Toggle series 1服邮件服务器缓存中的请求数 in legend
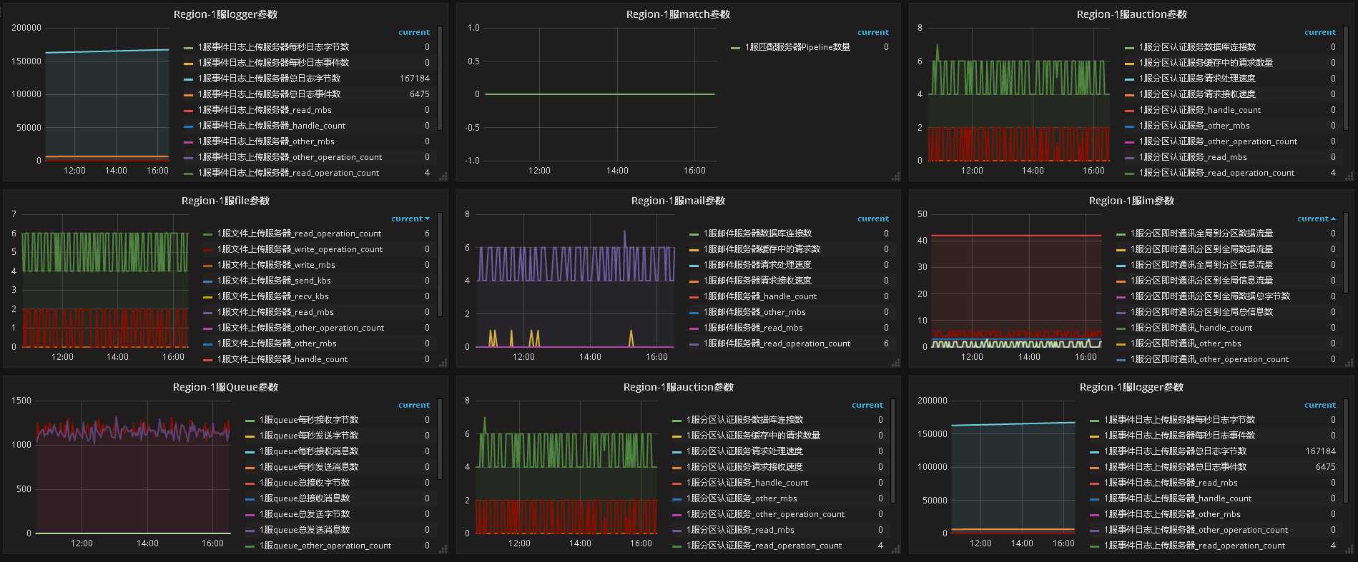This screenshot has width=1358, height=562. [x=762, y=249]
